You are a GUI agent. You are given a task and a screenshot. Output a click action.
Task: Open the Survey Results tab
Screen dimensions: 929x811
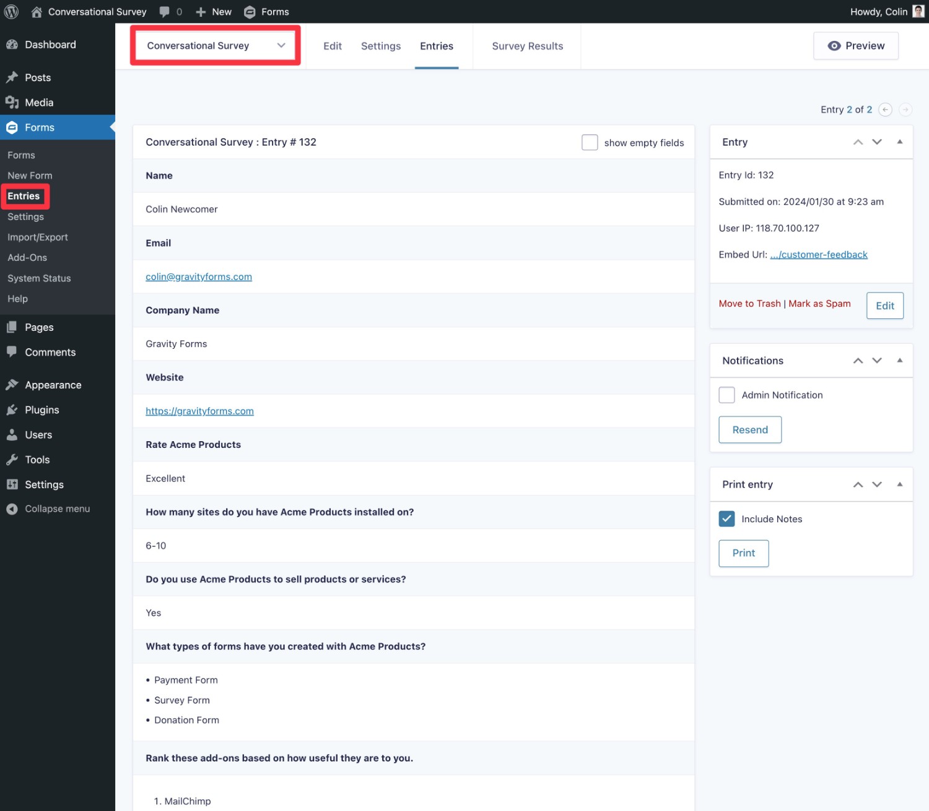pyautogui.click(x=528, y=46)
